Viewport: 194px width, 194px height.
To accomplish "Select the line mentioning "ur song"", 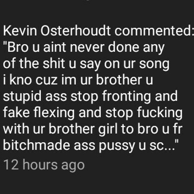I will (86, 64).
